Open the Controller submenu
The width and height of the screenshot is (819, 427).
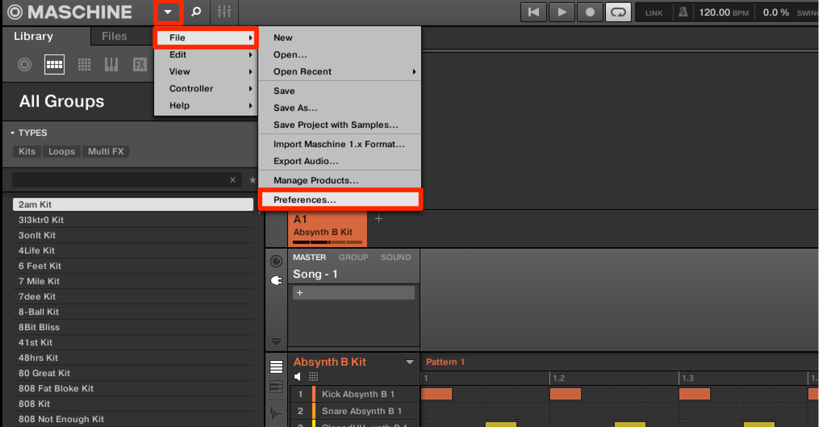(x=205, y=89)
